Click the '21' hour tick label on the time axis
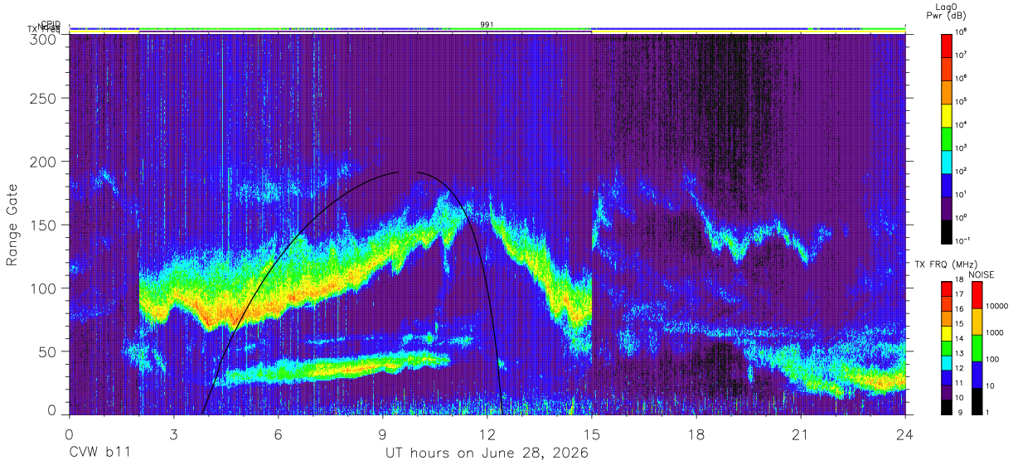Screen dimensions: 1018x470 pyautogui.click(x=800, y=434)
